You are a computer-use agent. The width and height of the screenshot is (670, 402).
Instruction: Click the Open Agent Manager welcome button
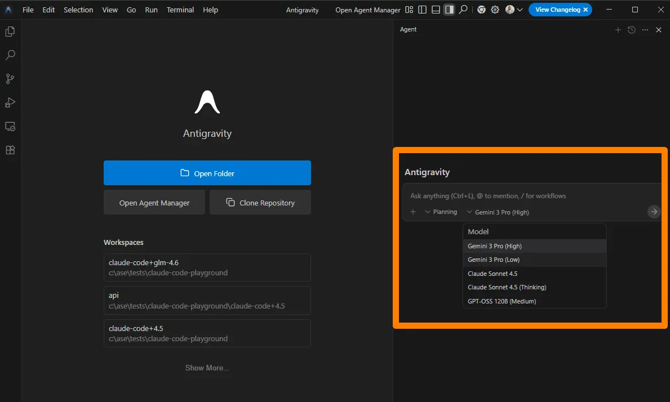coord(154,202)
